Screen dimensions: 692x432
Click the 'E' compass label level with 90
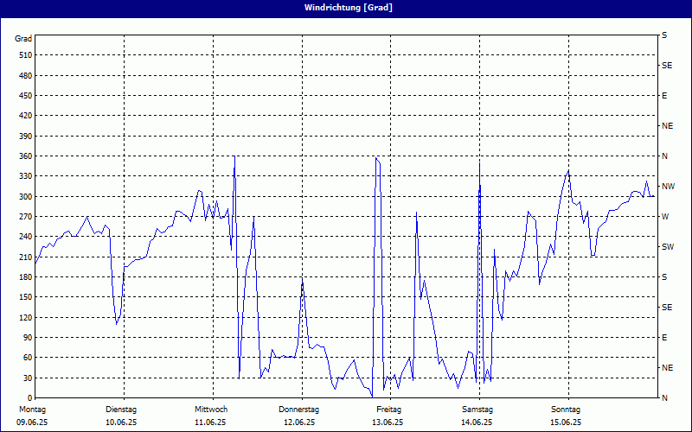[664, 338]
